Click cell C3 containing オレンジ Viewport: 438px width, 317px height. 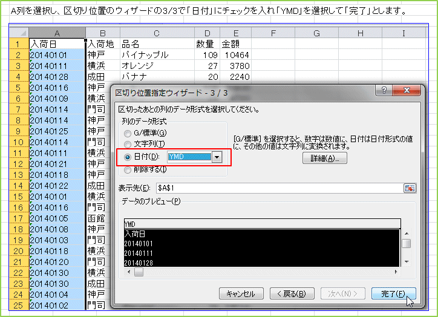[157, 65]
